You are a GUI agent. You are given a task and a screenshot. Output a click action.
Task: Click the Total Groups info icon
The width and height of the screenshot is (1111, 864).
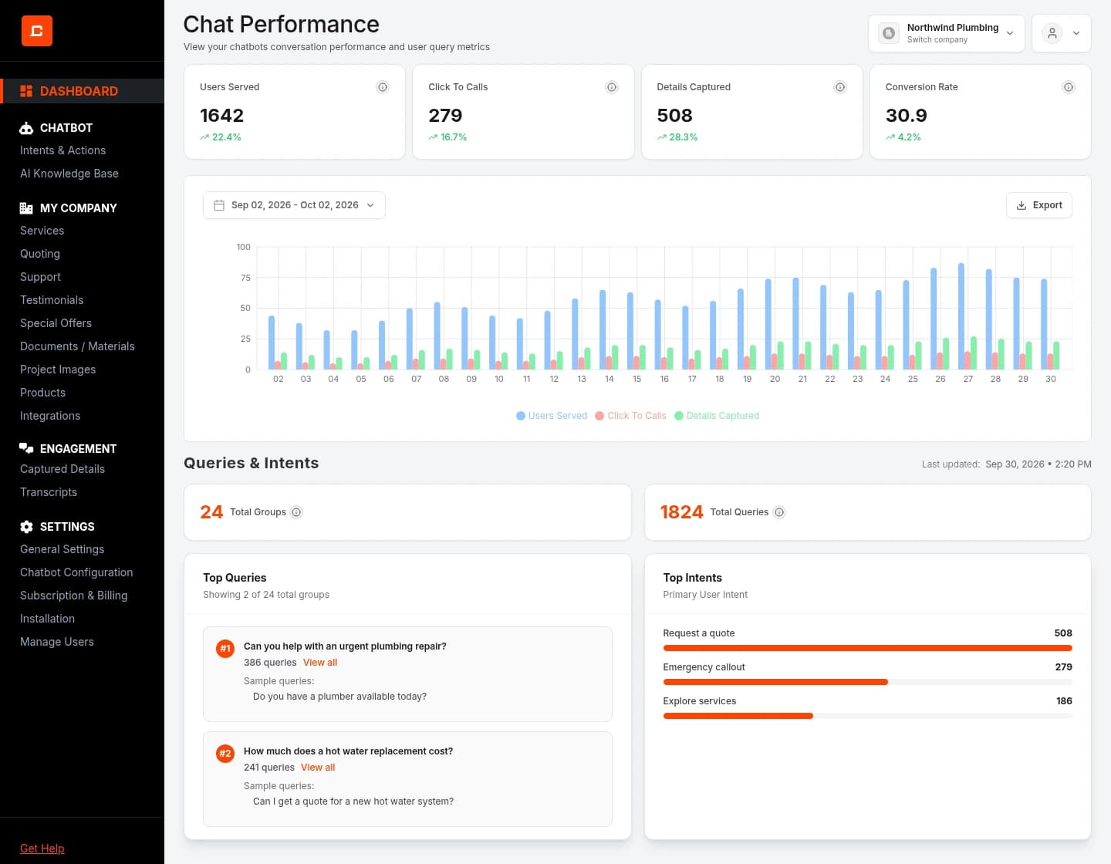click(296, 512)
